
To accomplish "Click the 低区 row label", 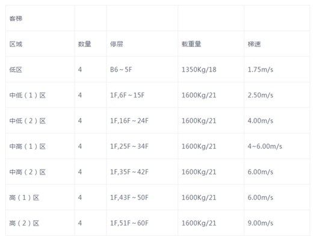I will tap(16, 70).
